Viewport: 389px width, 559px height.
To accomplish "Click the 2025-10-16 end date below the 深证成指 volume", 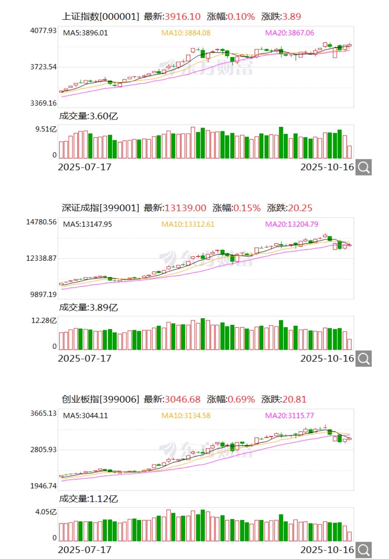I will (326, 358).
